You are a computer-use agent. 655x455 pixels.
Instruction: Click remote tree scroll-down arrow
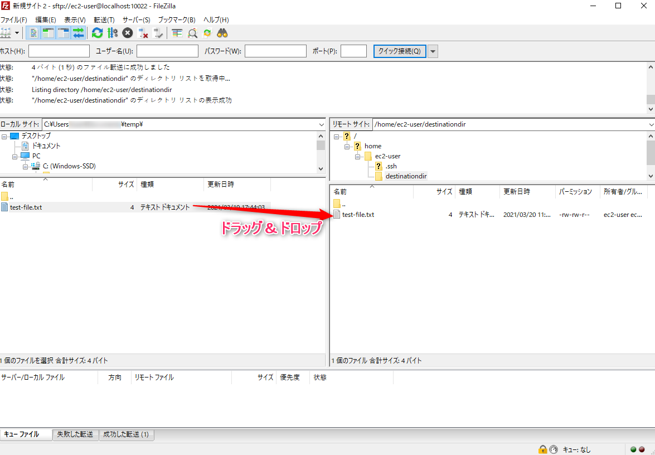pos(651,176)
